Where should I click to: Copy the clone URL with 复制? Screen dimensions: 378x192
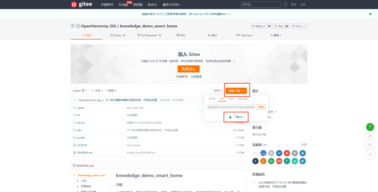pos(261,107)
